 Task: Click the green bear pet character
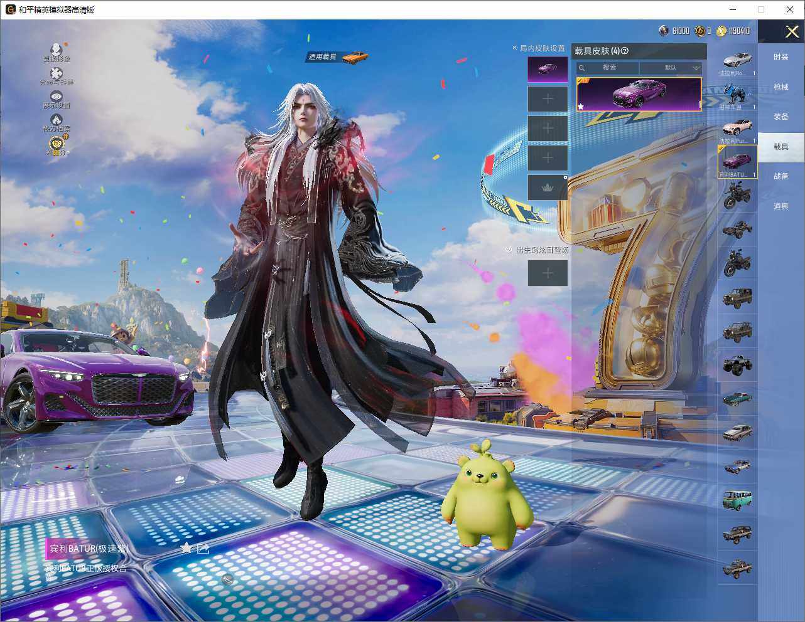486,494
